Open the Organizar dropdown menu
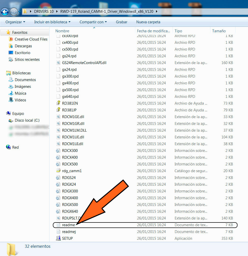 click(x=15, y=22)
